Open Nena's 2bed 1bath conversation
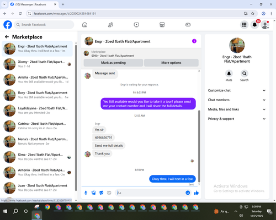The width and height of the screenshot is (276, 220). tap(37, 141)
